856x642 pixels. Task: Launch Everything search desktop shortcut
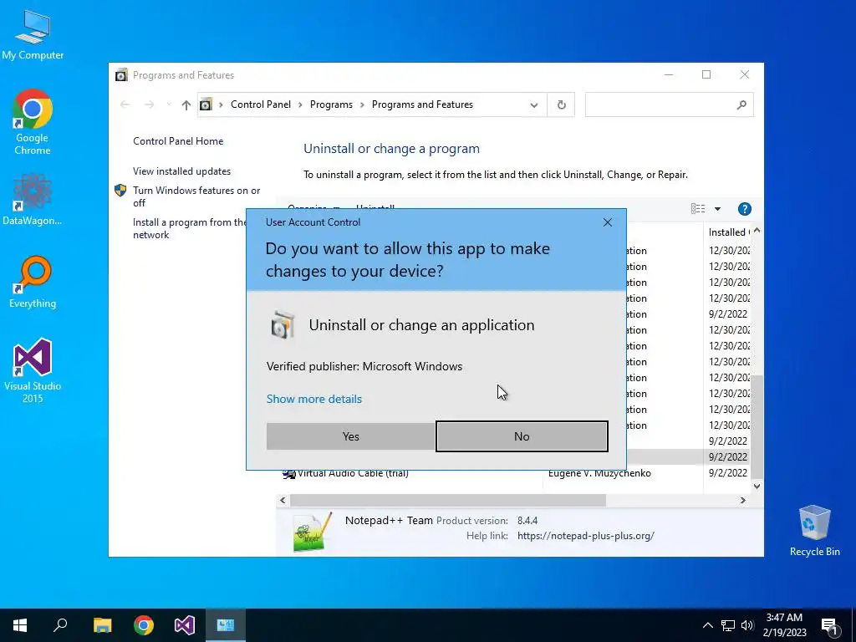click(x=33, y=283)
